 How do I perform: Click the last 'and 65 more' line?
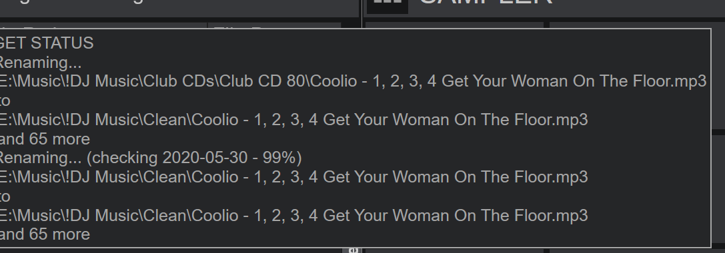(45, 234)
